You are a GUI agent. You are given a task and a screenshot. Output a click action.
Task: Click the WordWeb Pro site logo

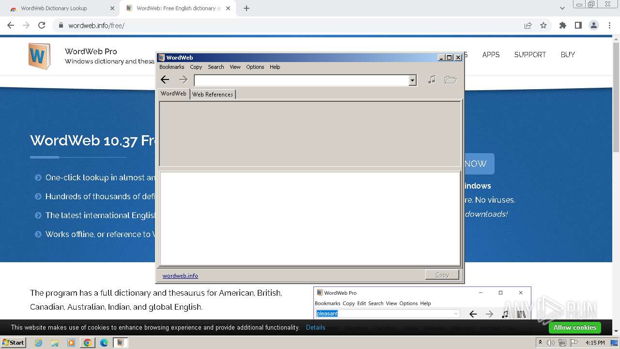pyautogui.click(x=39, y=56)
